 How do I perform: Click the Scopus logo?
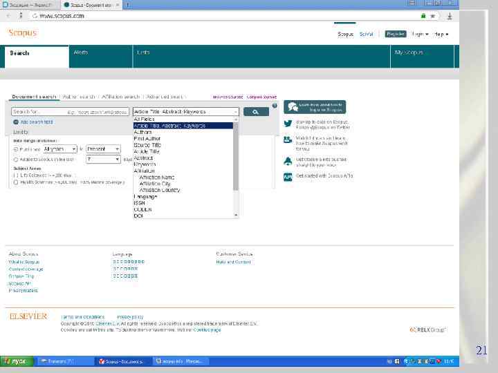23,32
